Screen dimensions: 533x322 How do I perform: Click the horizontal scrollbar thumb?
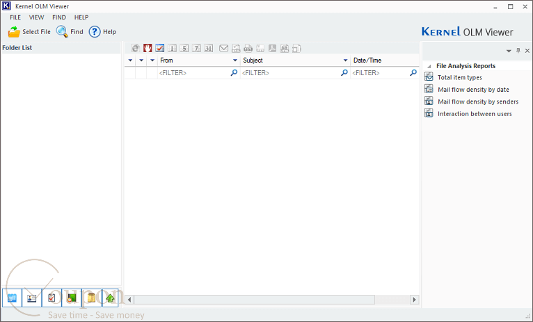pyautogui.click(x=255, y=300)
